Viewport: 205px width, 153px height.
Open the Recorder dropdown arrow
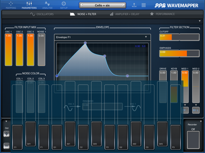point(201,121)
